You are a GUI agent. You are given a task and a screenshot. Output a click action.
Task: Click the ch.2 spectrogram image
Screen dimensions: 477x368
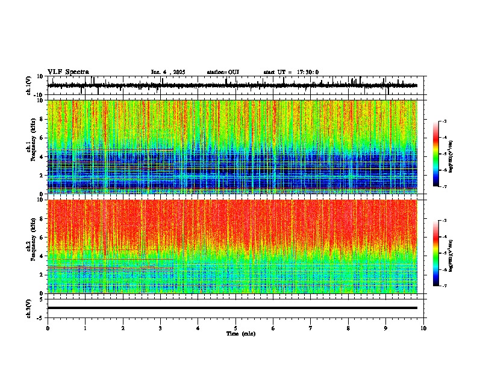click(x=232, y=247)
